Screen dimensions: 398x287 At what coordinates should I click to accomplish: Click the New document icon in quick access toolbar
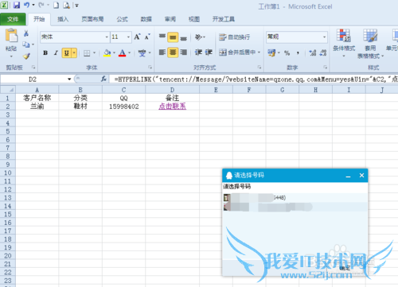click(56, 5)
